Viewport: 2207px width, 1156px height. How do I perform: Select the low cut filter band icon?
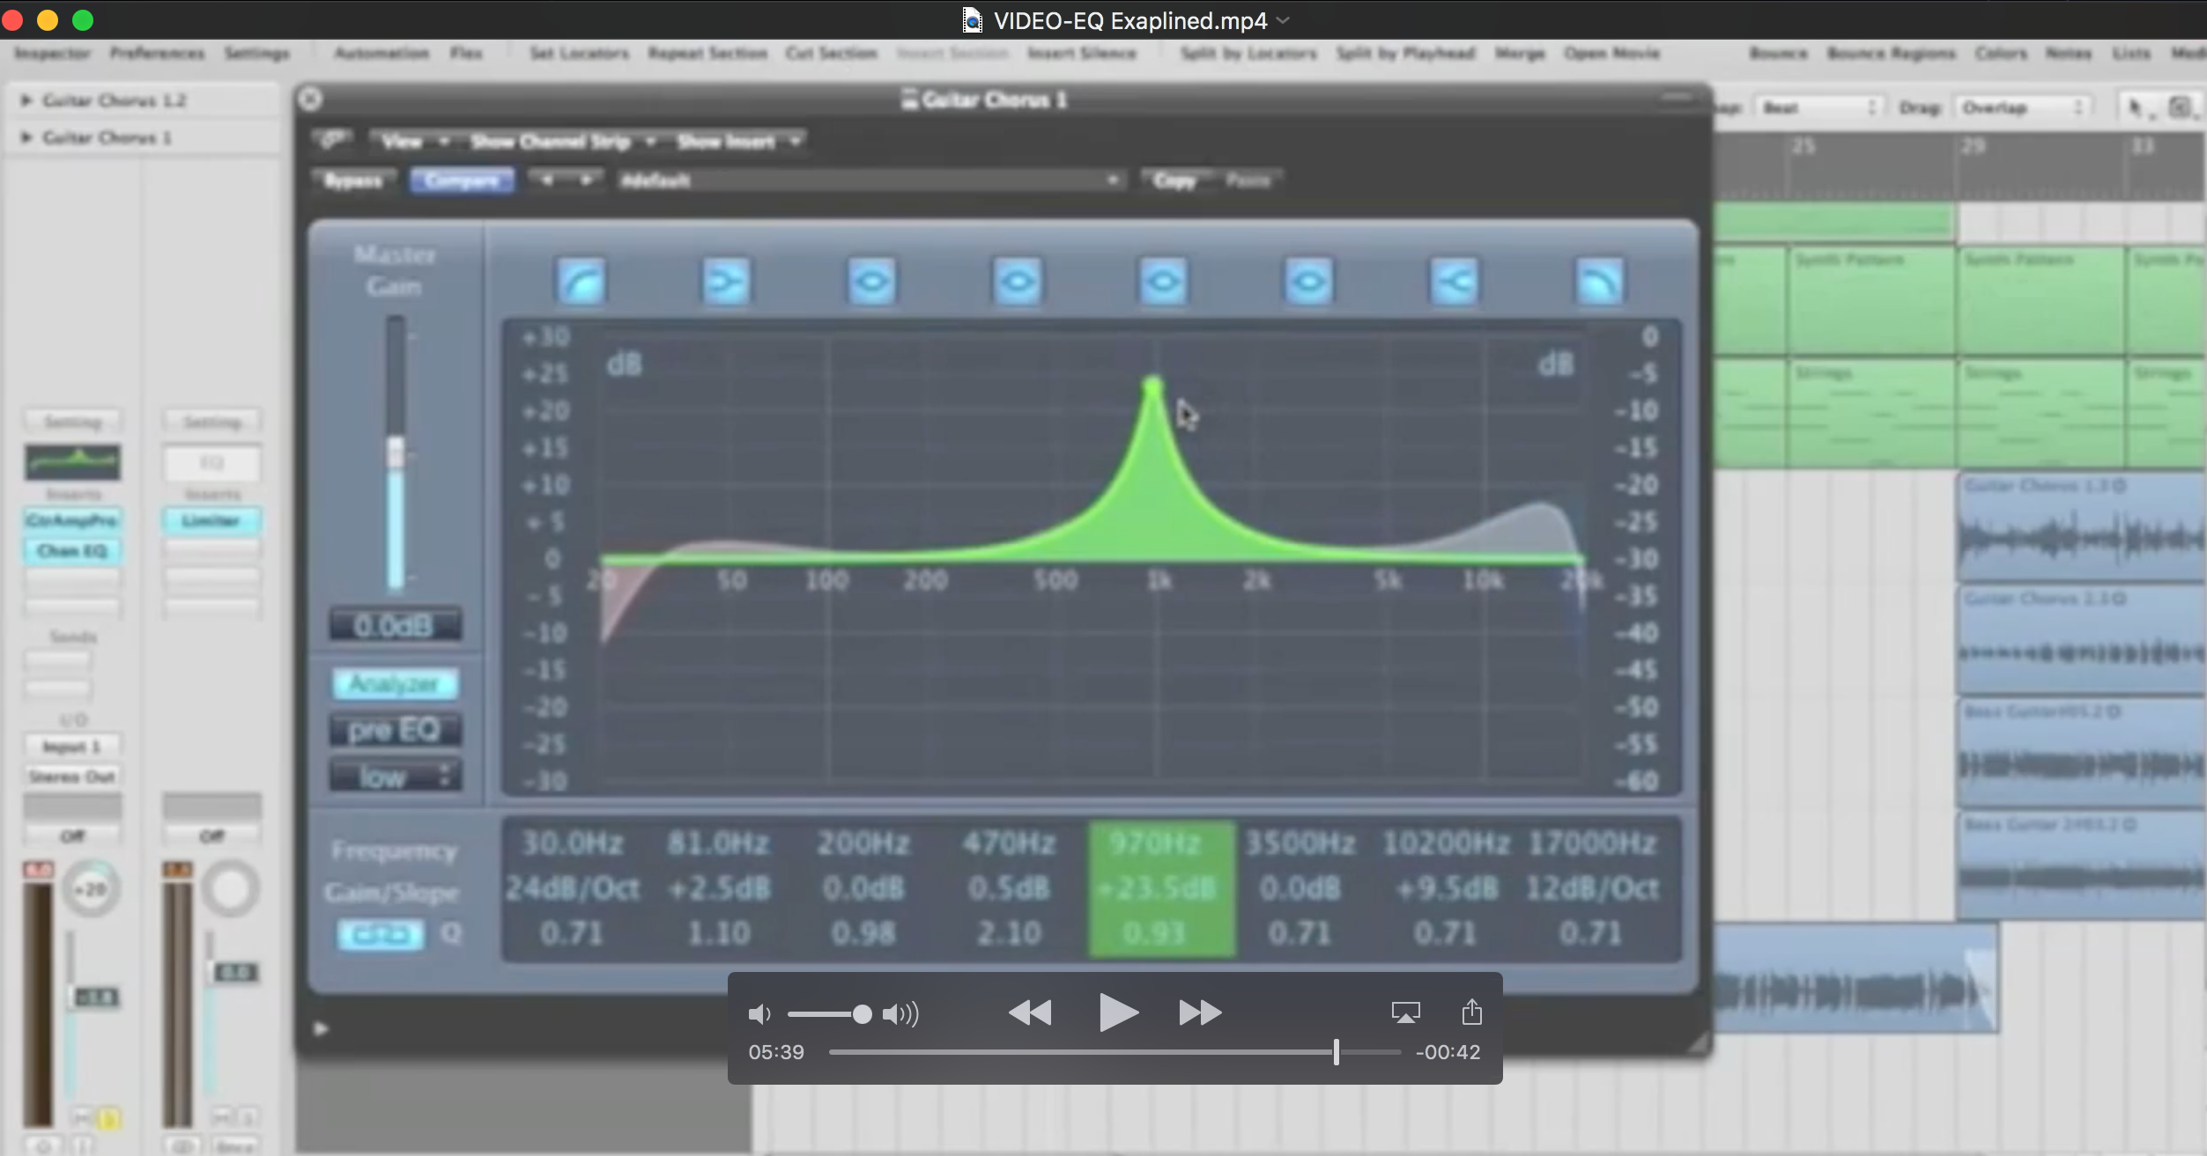tap(581, 281)
